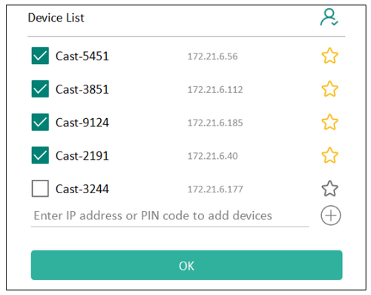
Task: Select the Cast-3244 device name
Action: point(82,189)
